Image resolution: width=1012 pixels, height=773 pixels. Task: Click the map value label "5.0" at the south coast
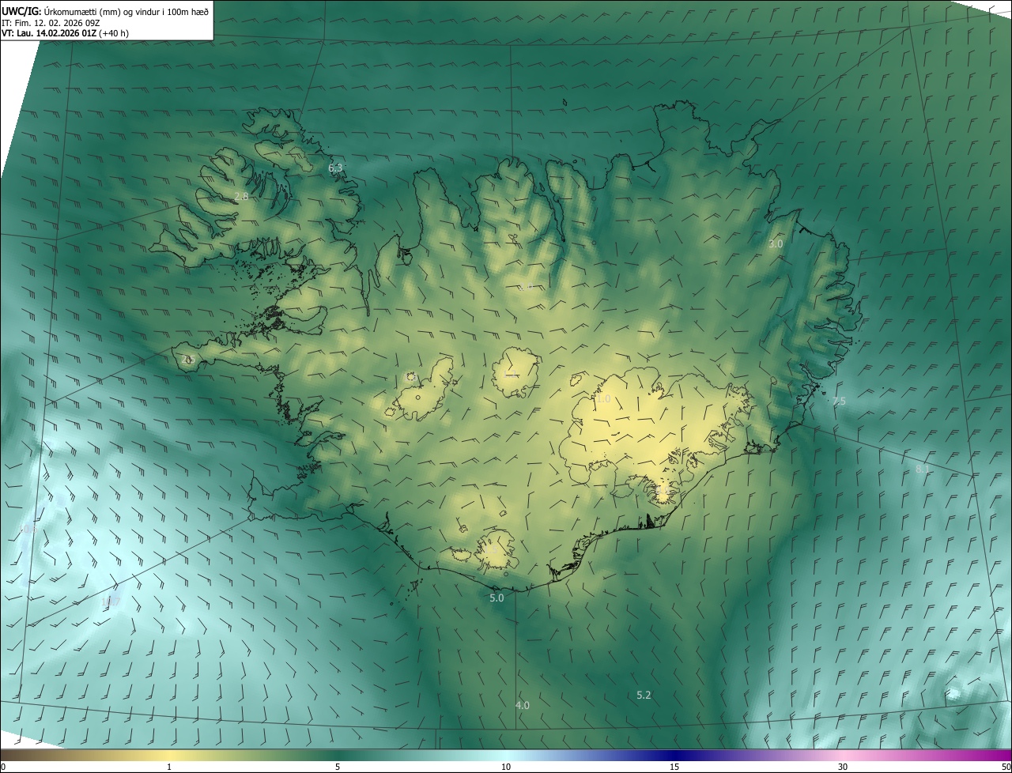497,598
